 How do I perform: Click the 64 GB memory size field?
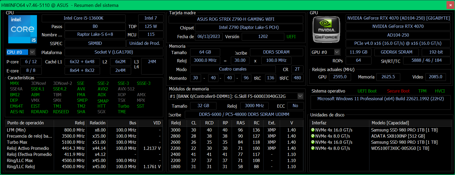click(x=205, y=52)
